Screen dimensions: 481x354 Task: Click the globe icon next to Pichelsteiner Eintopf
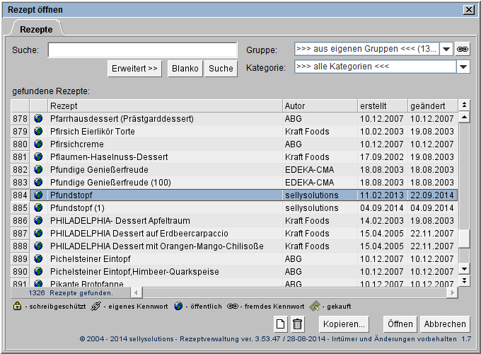(x=38, y=259)
